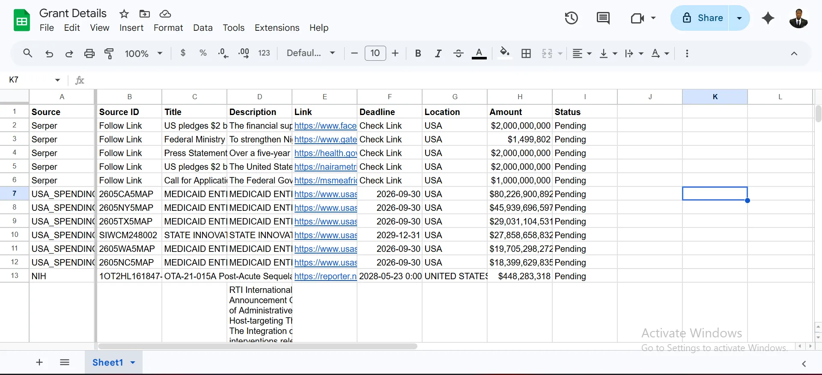Increase decimal places

(x=244, y=53)
